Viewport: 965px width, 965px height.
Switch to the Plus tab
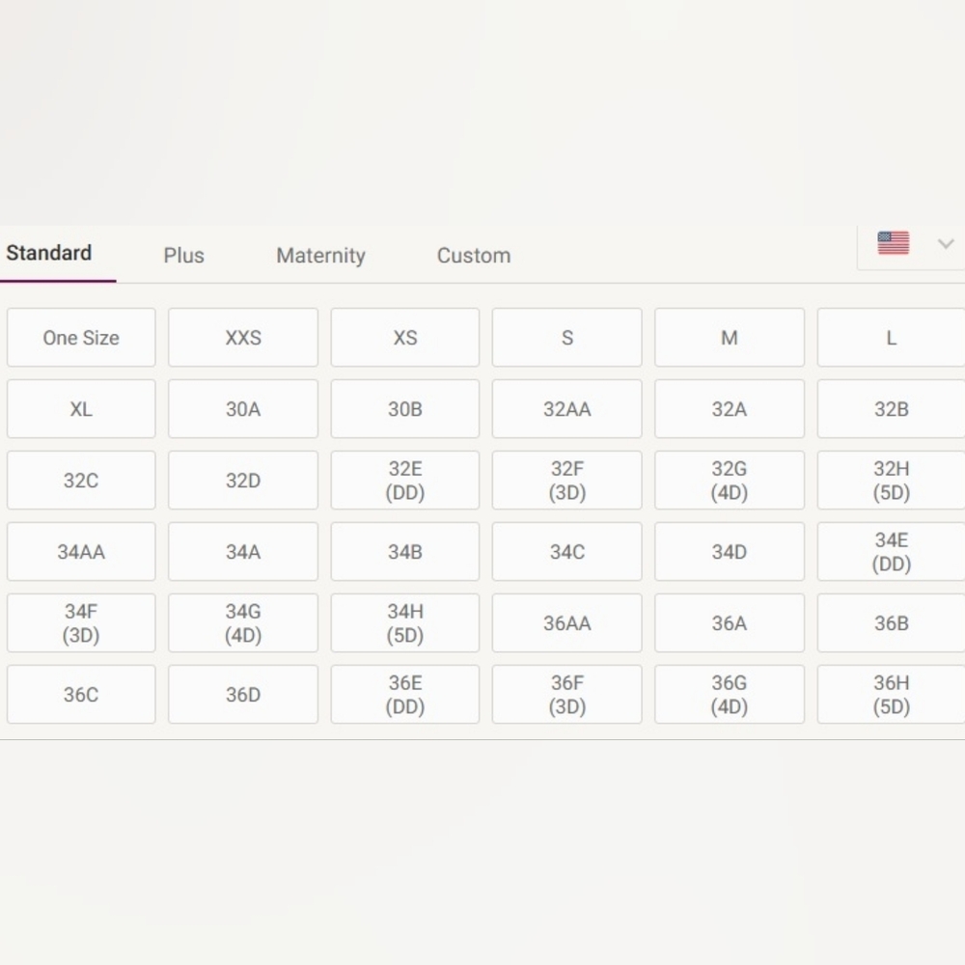click(x=183, y=256)
